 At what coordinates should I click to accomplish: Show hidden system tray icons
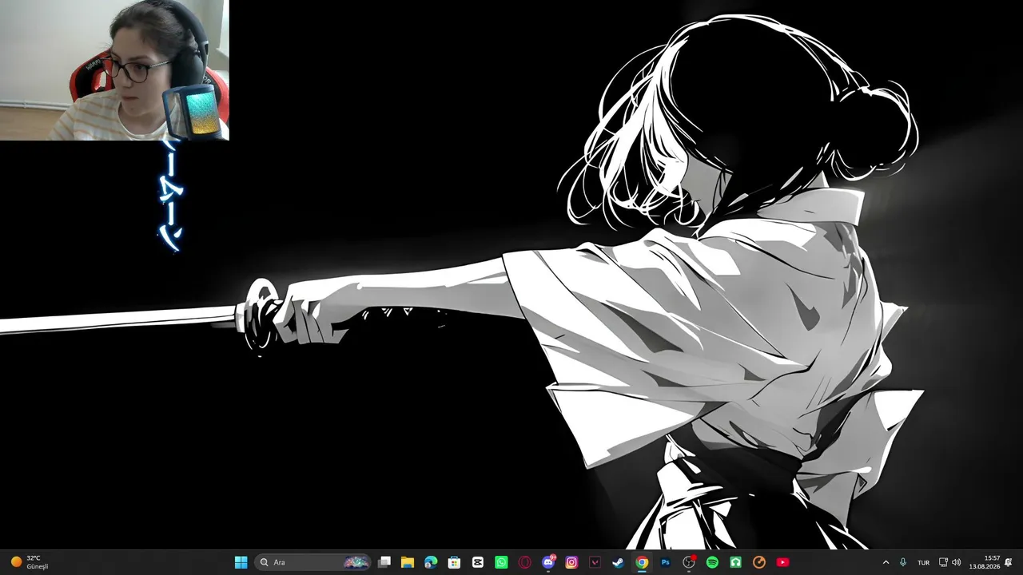pos(886,562)
